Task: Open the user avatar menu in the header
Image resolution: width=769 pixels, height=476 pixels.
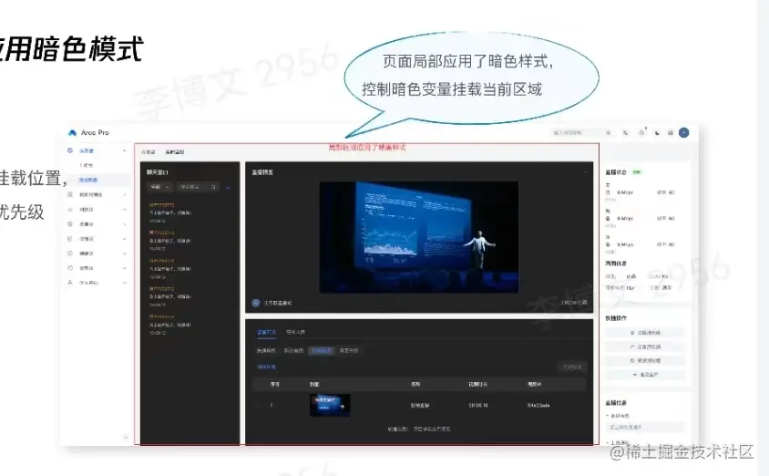Action: tap(684, 132)
